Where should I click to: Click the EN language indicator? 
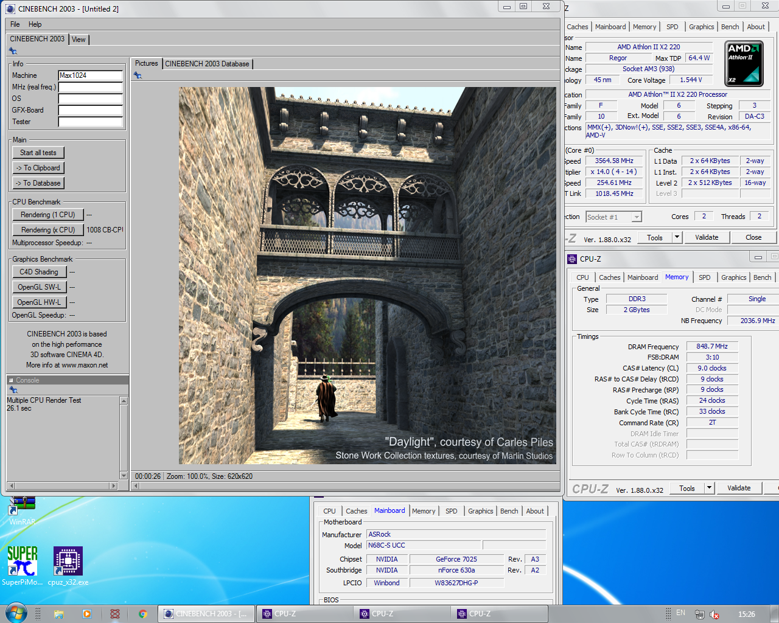click(x=680, y=613)
